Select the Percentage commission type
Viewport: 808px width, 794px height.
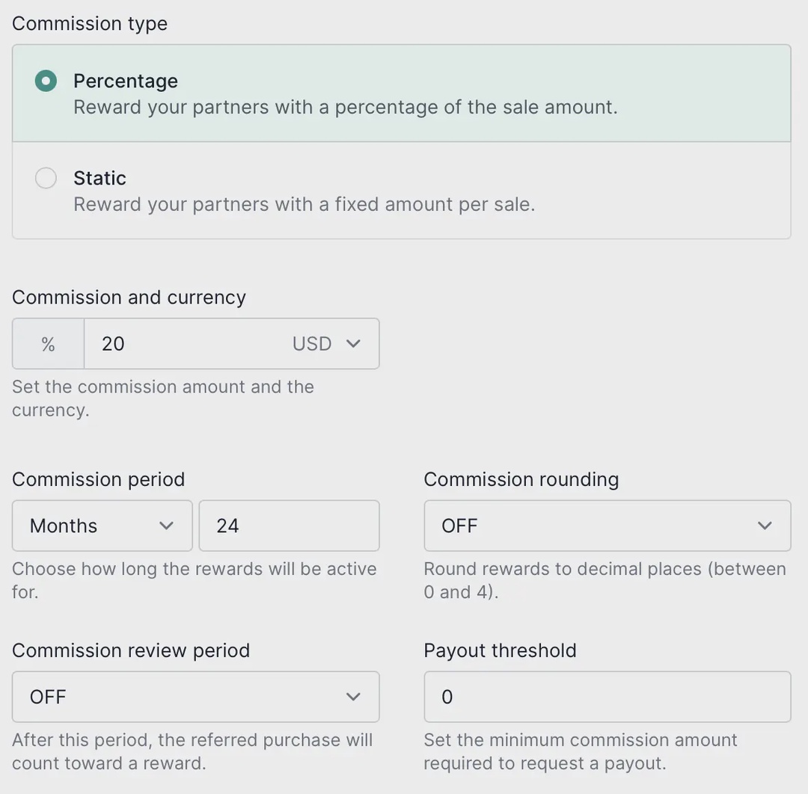coord(126,81)
